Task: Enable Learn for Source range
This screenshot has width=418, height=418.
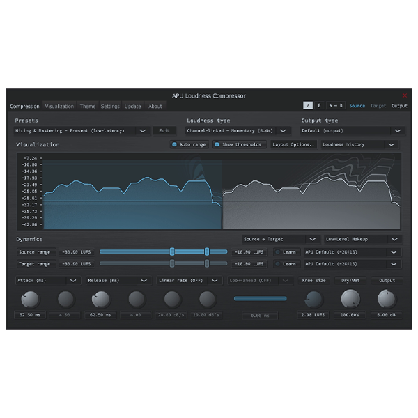Action: pos(286,252)
